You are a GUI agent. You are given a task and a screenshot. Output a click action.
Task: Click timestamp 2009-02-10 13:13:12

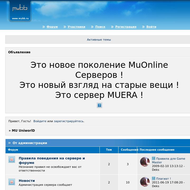coord(167,166)
